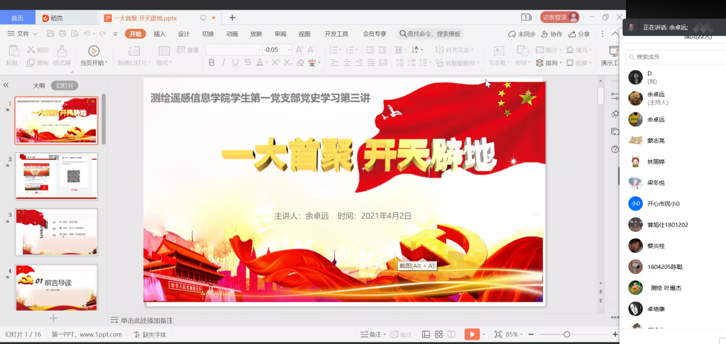Start slideshow from current slide play icon
726x344 pixels.
coord(93,51)
